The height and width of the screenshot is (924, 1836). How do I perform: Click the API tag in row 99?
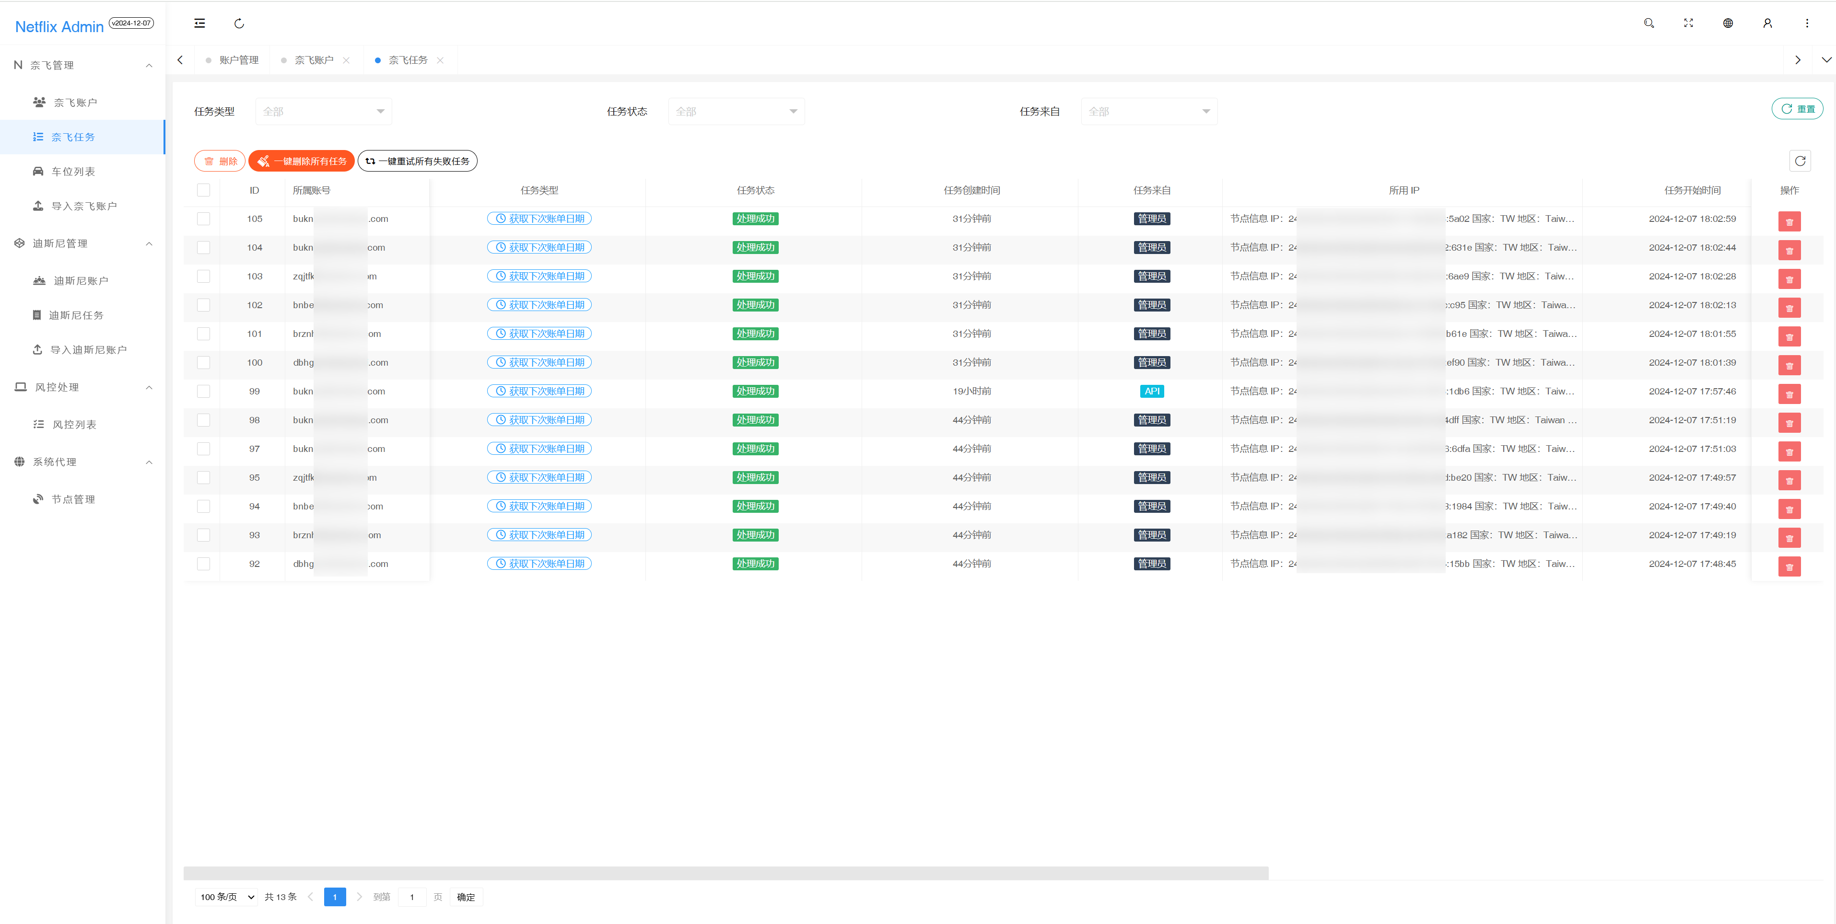1152,391
